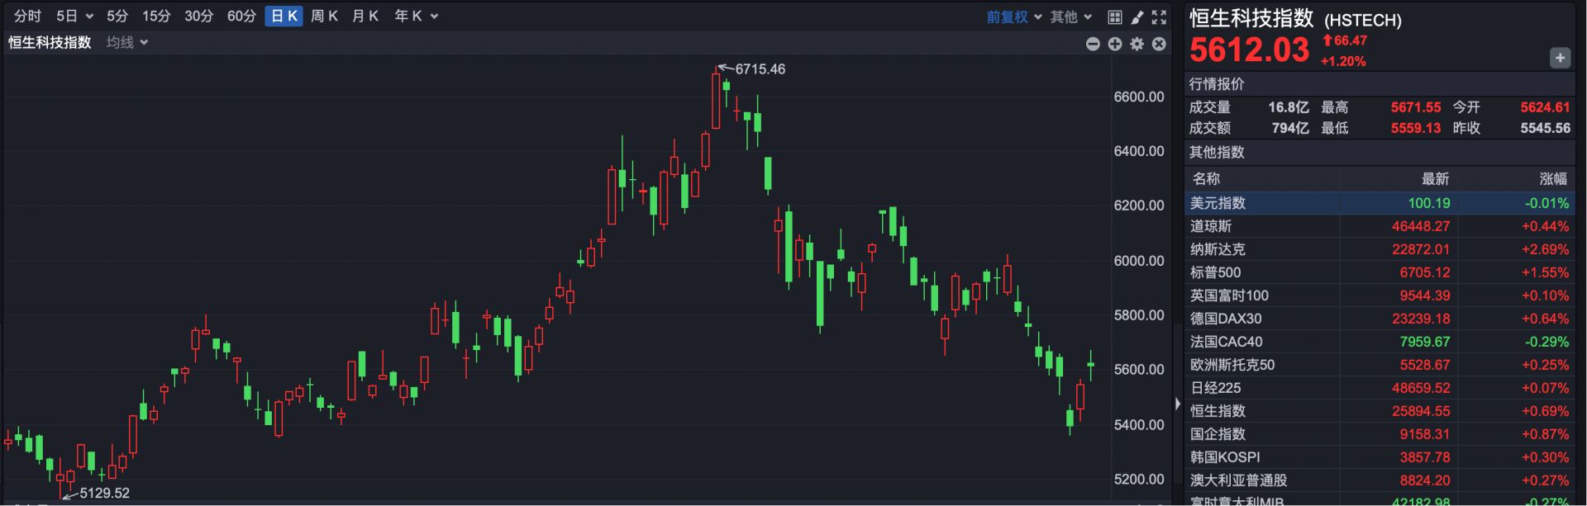Select the 60分 timeframe
The image size is (1587, 506).
click(241, 17)
